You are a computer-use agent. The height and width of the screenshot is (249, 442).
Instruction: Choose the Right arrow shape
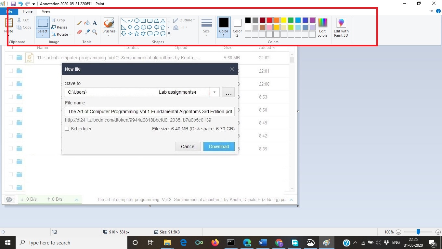(x=150, y=27)
